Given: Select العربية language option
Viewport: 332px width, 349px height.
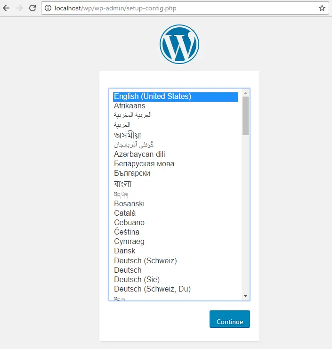Looking at the screenshot, I should point(175,125).
